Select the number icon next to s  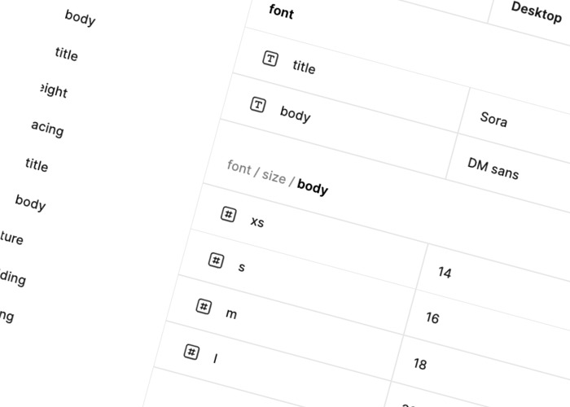pyautogui.click(x=216, y=260)
